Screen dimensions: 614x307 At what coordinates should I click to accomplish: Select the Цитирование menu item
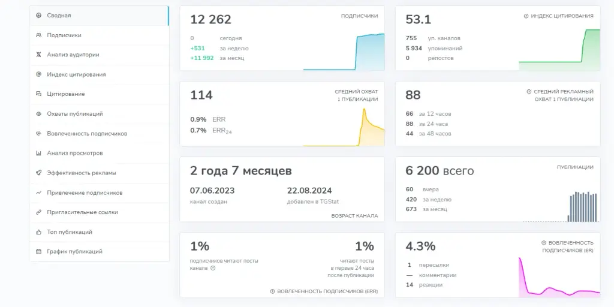tap(99, 94)
